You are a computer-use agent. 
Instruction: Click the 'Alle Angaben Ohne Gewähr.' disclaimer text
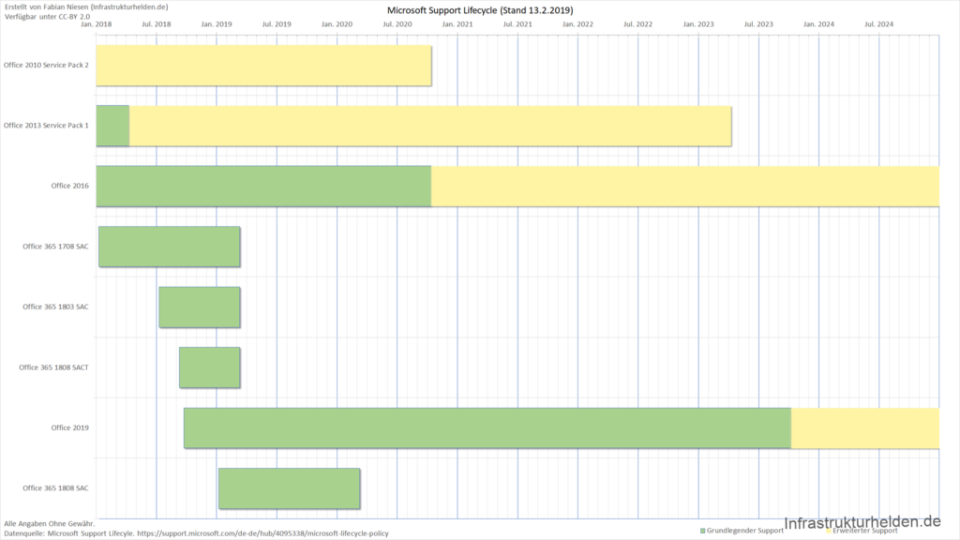[50, 524]
